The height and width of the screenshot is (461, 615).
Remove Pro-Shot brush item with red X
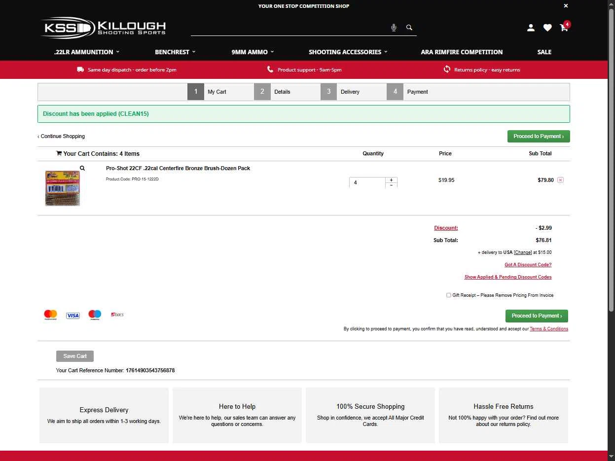[x=560, y=180]
